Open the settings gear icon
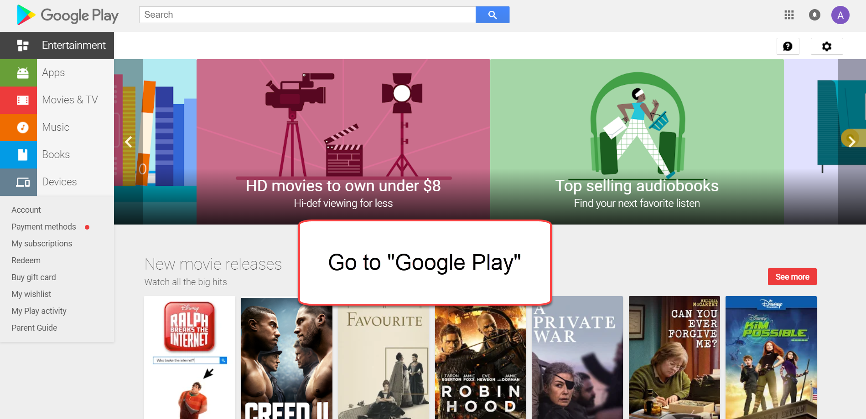This screenshot has height=419, width=866. [x=826, y=46]
